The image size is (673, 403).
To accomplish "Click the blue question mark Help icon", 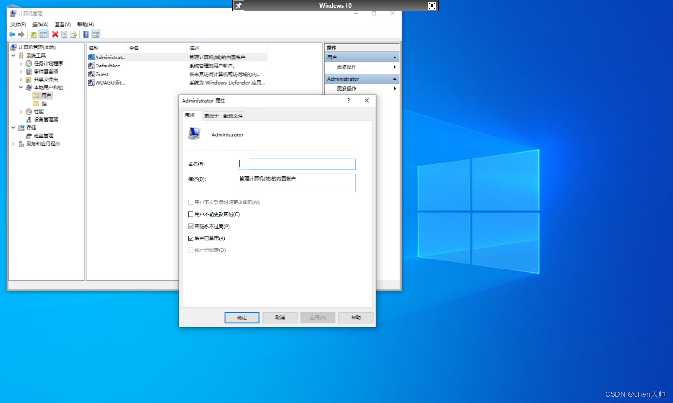I will point(86,34).
